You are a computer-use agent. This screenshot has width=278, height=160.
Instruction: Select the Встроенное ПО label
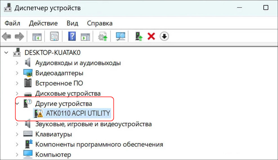click(59, 83)
